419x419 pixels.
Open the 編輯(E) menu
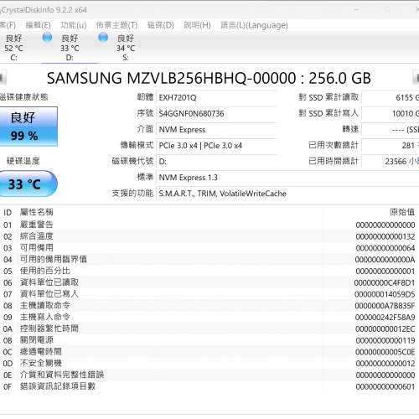coord(38,25)
